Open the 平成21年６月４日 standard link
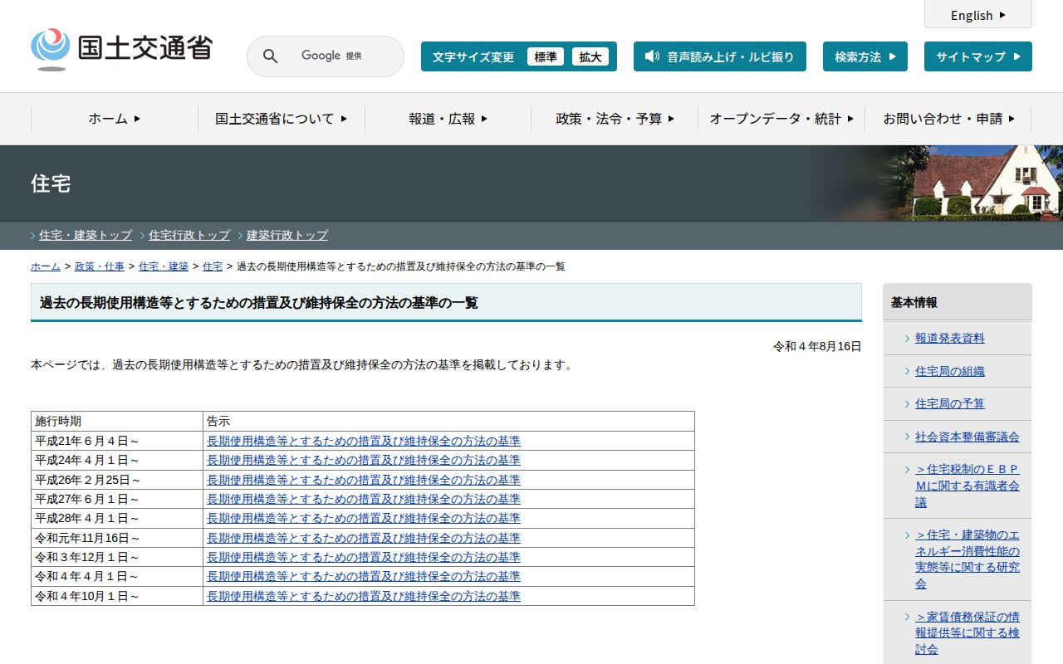 (x=363, y=441)
